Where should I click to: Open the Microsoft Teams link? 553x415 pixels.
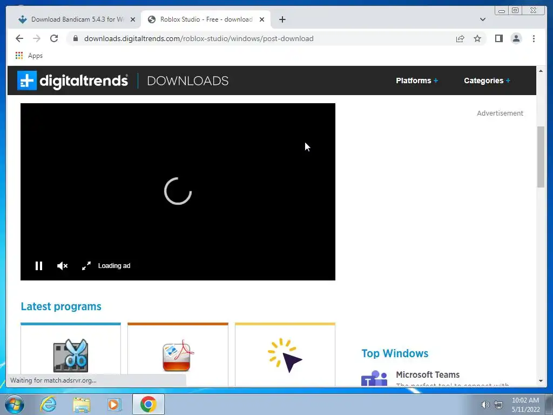pyautogui.click(x=428, y=374)
